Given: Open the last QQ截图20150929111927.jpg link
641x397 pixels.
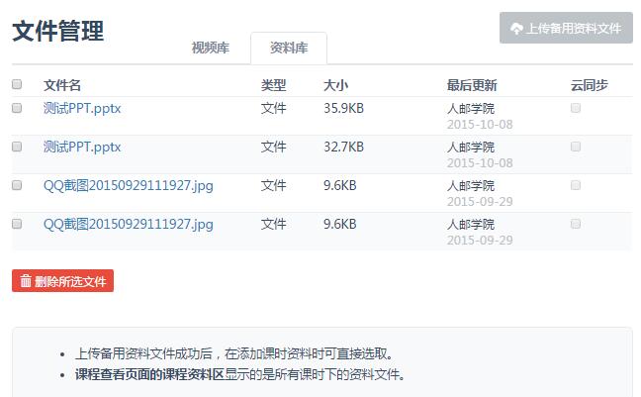Looking at the screenshot, I should coord(128,224).
